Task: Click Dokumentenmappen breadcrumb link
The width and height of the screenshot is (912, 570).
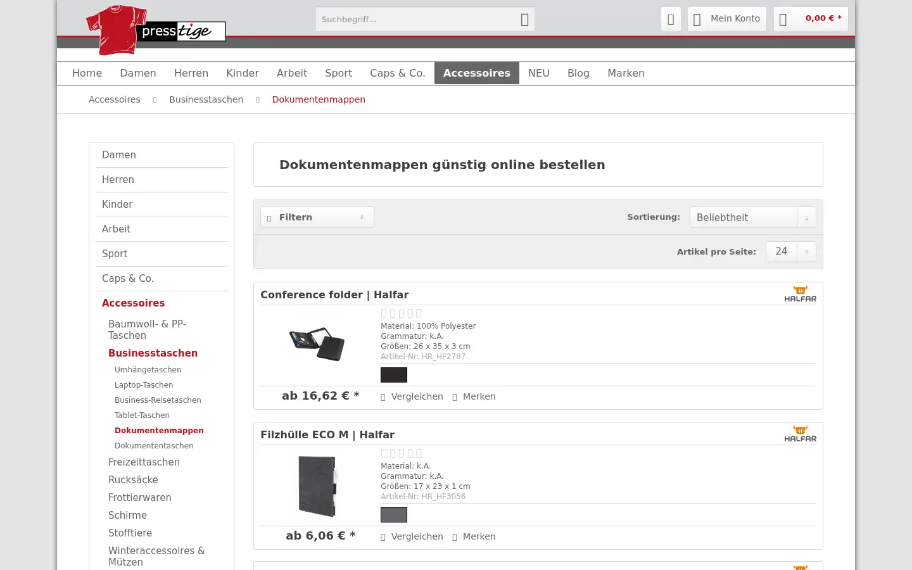Action: click(x=319, y=99)
